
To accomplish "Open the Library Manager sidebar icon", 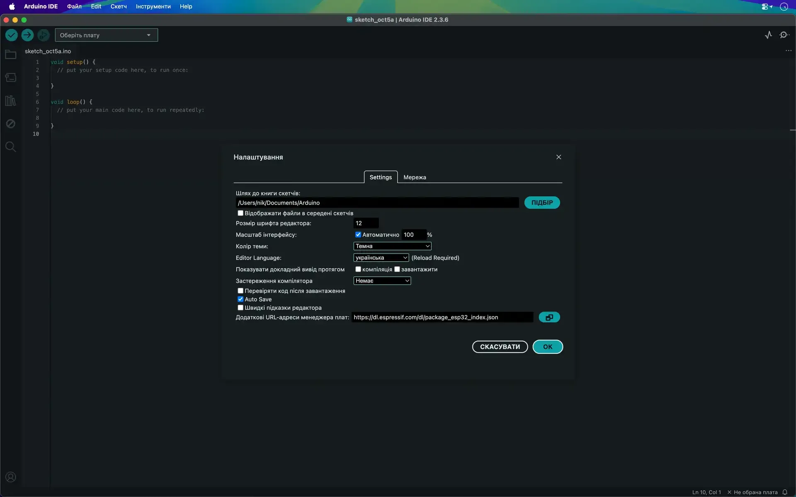I will point(11,101).
